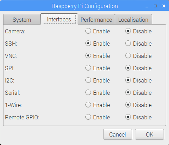The image size is (169, 145).
Task: Switch to the System tab
Action: [22, 20]
